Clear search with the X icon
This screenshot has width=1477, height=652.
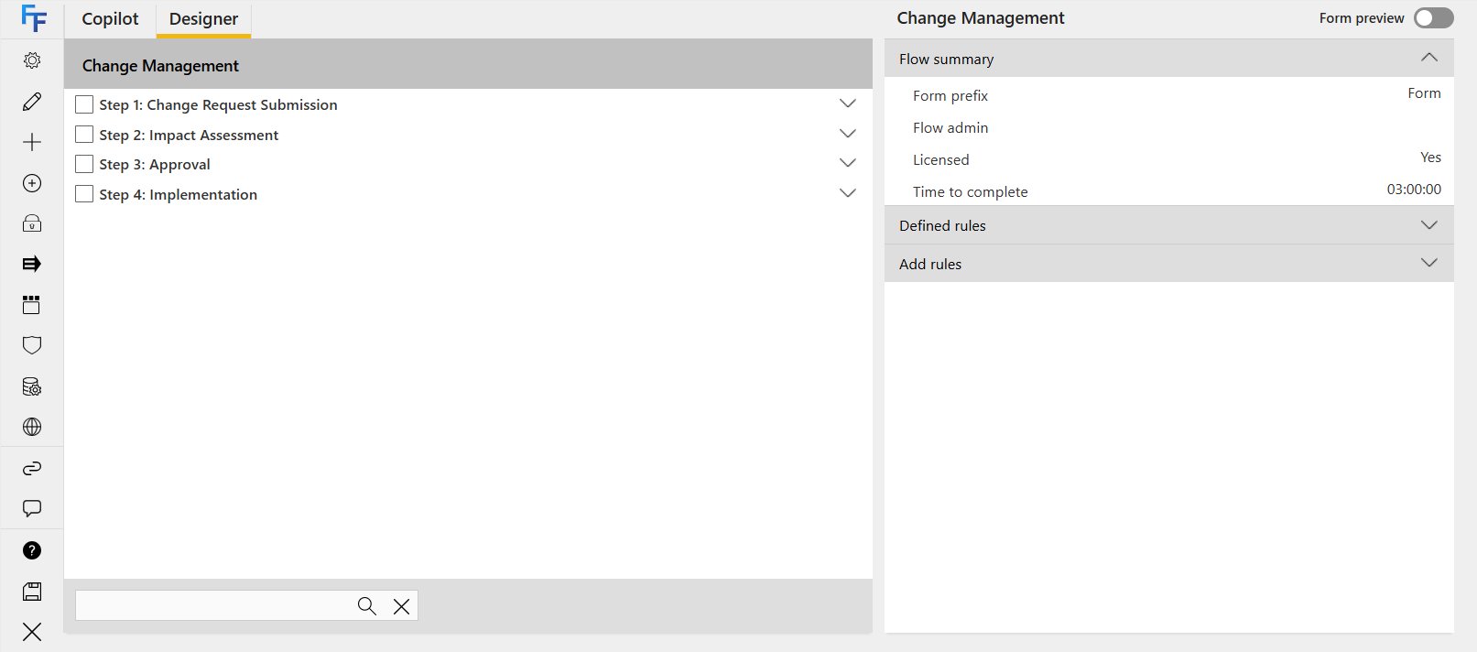(x=401, y=605)
